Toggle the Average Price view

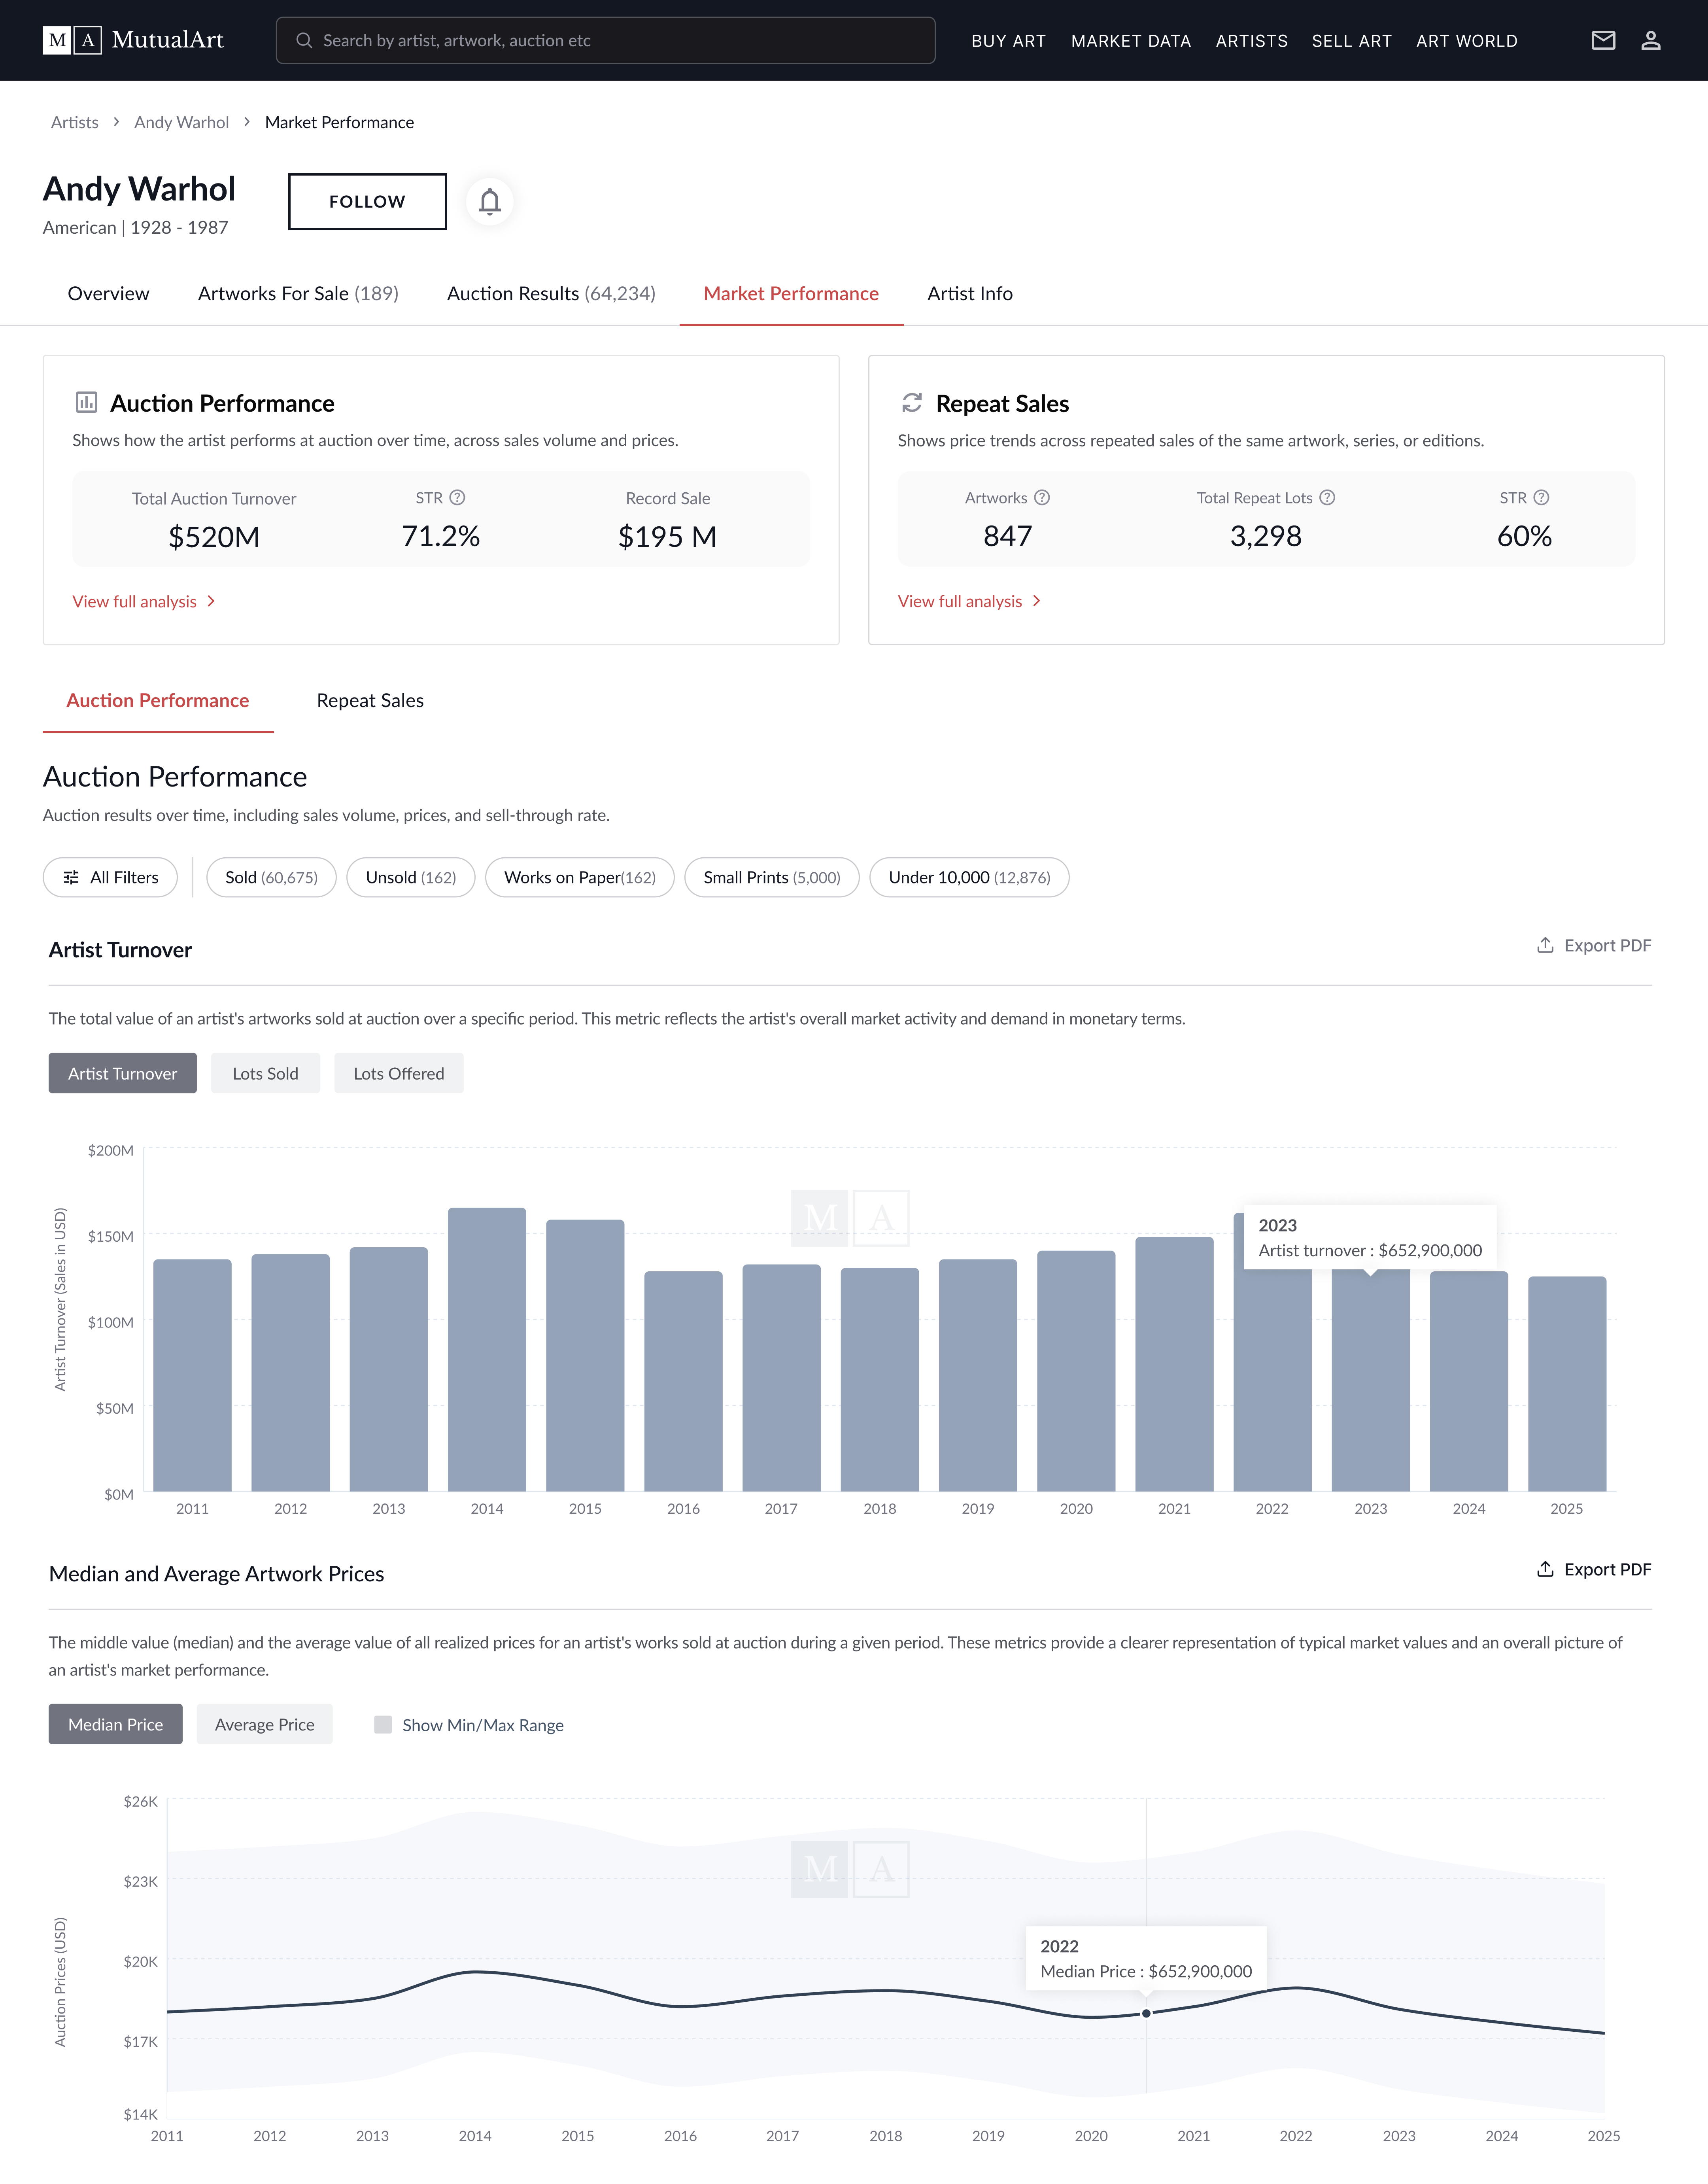264,1724
